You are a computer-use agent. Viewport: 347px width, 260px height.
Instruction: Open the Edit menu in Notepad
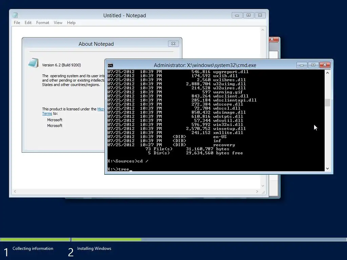(x=28, y=23)
